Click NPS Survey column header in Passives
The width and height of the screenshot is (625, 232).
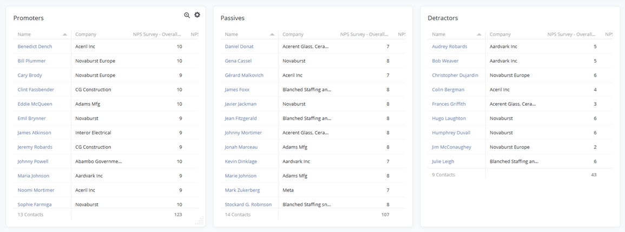pyautogui.click(x=364, y=35)
